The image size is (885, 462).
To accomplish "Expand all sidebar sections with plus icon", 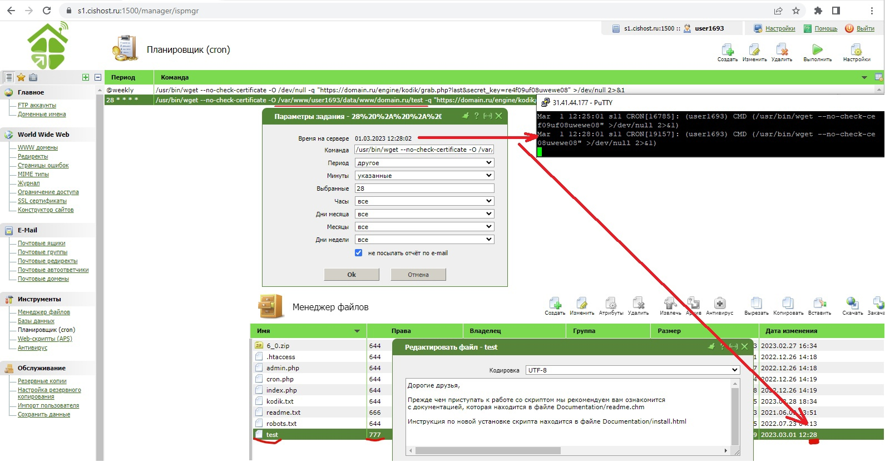I will [86, 77].
